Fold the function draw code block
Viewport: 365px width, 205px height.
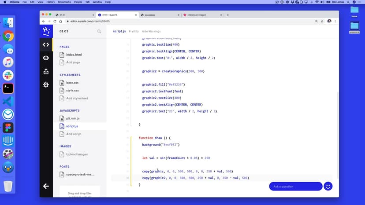pyautogui.click(x=130, y=138)
